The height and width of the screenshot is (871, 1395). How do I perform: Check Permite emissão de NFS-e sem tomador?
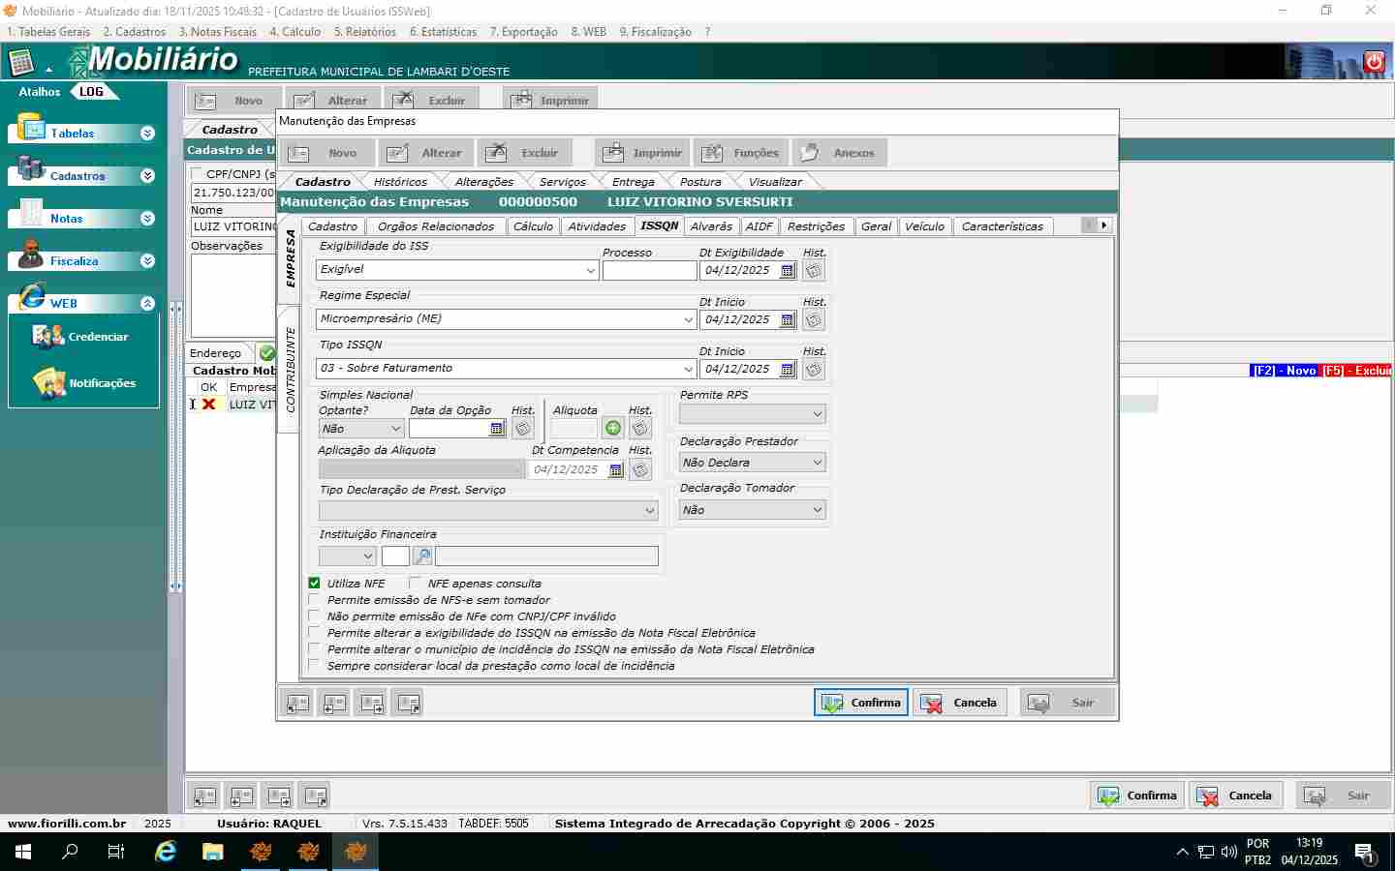pos(314,600)
